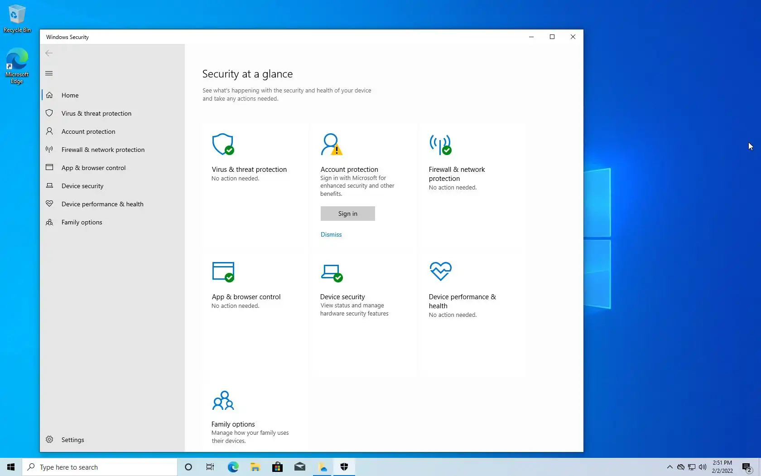Toggle the hamburger navigation menu

pos(49,73)
